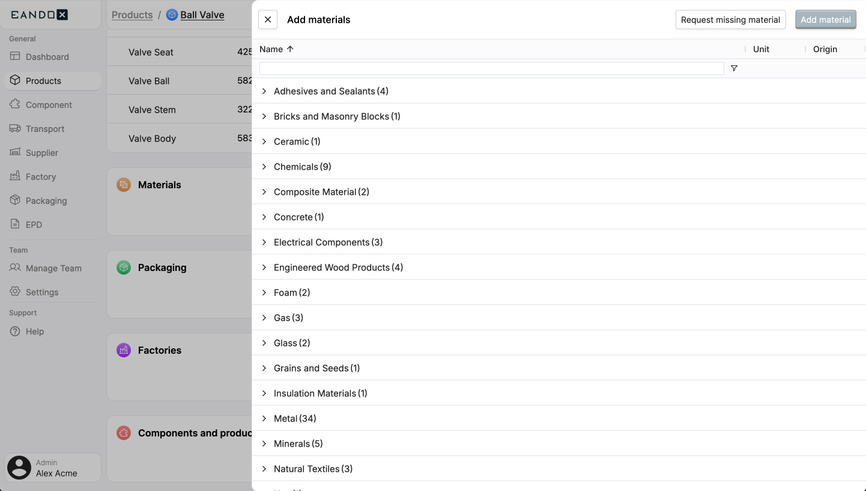Click the filter funnel icon
Image resolution: width=866 pixels, height=491 pixels.
[734, 68]
